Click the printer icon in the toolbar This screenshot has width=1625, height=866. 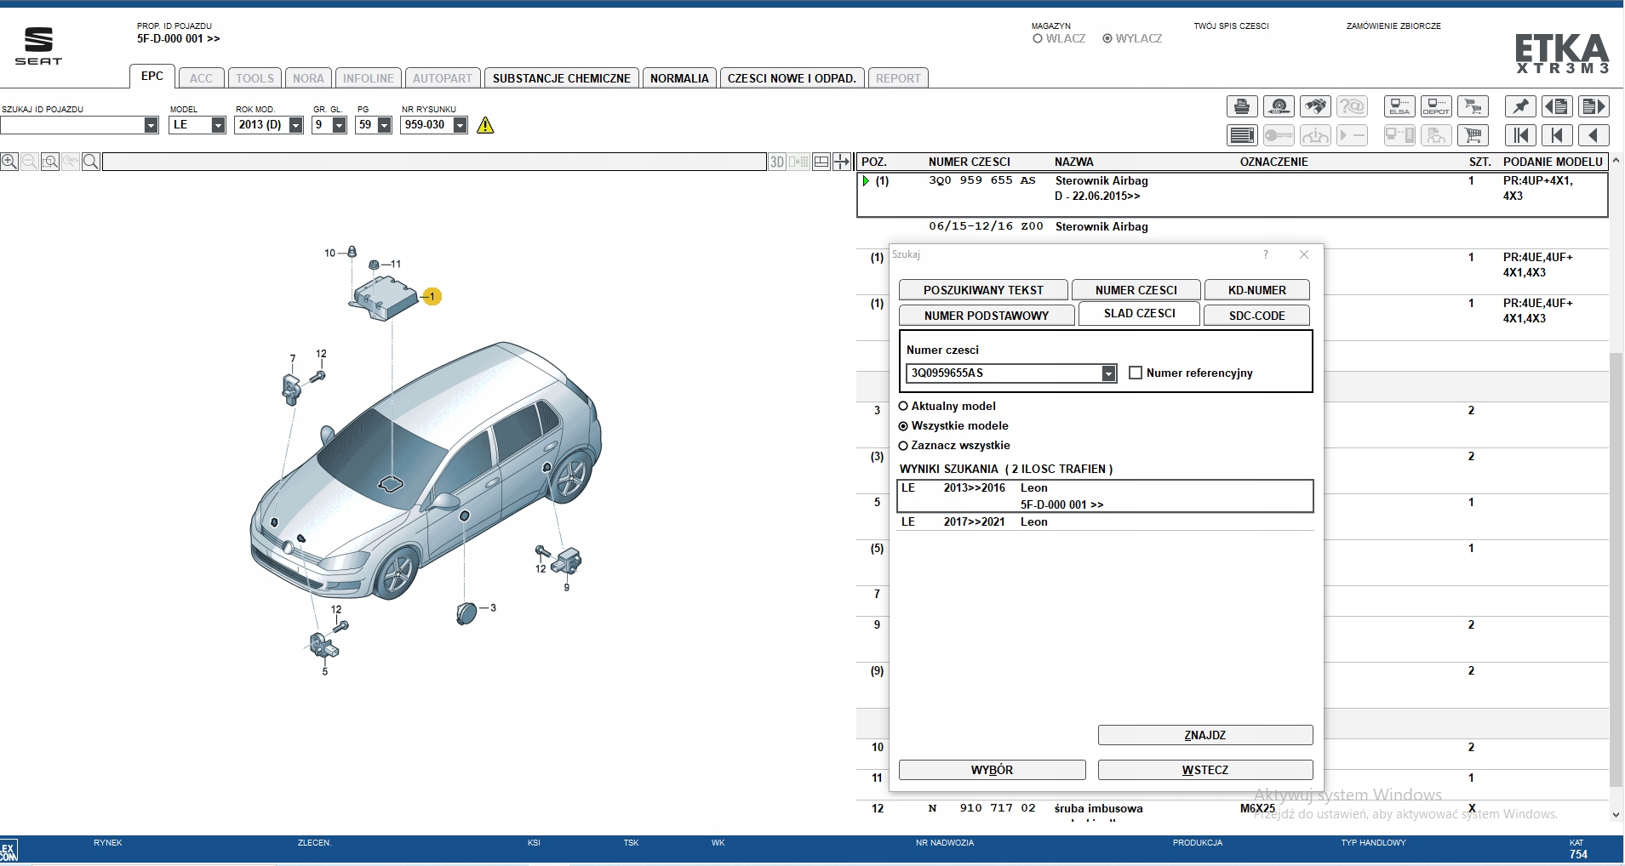[1242, 106]
